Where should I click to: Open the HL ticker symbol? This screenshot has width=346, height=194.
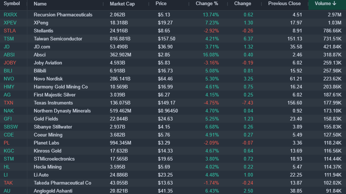(7, 167)
